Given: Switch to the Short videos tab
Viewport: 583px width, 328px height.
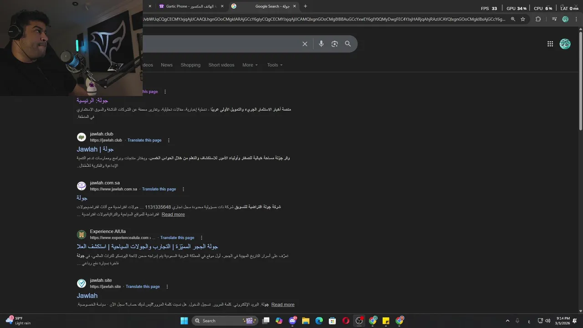Looking at the screenshot, I should [x=221, y=65].
